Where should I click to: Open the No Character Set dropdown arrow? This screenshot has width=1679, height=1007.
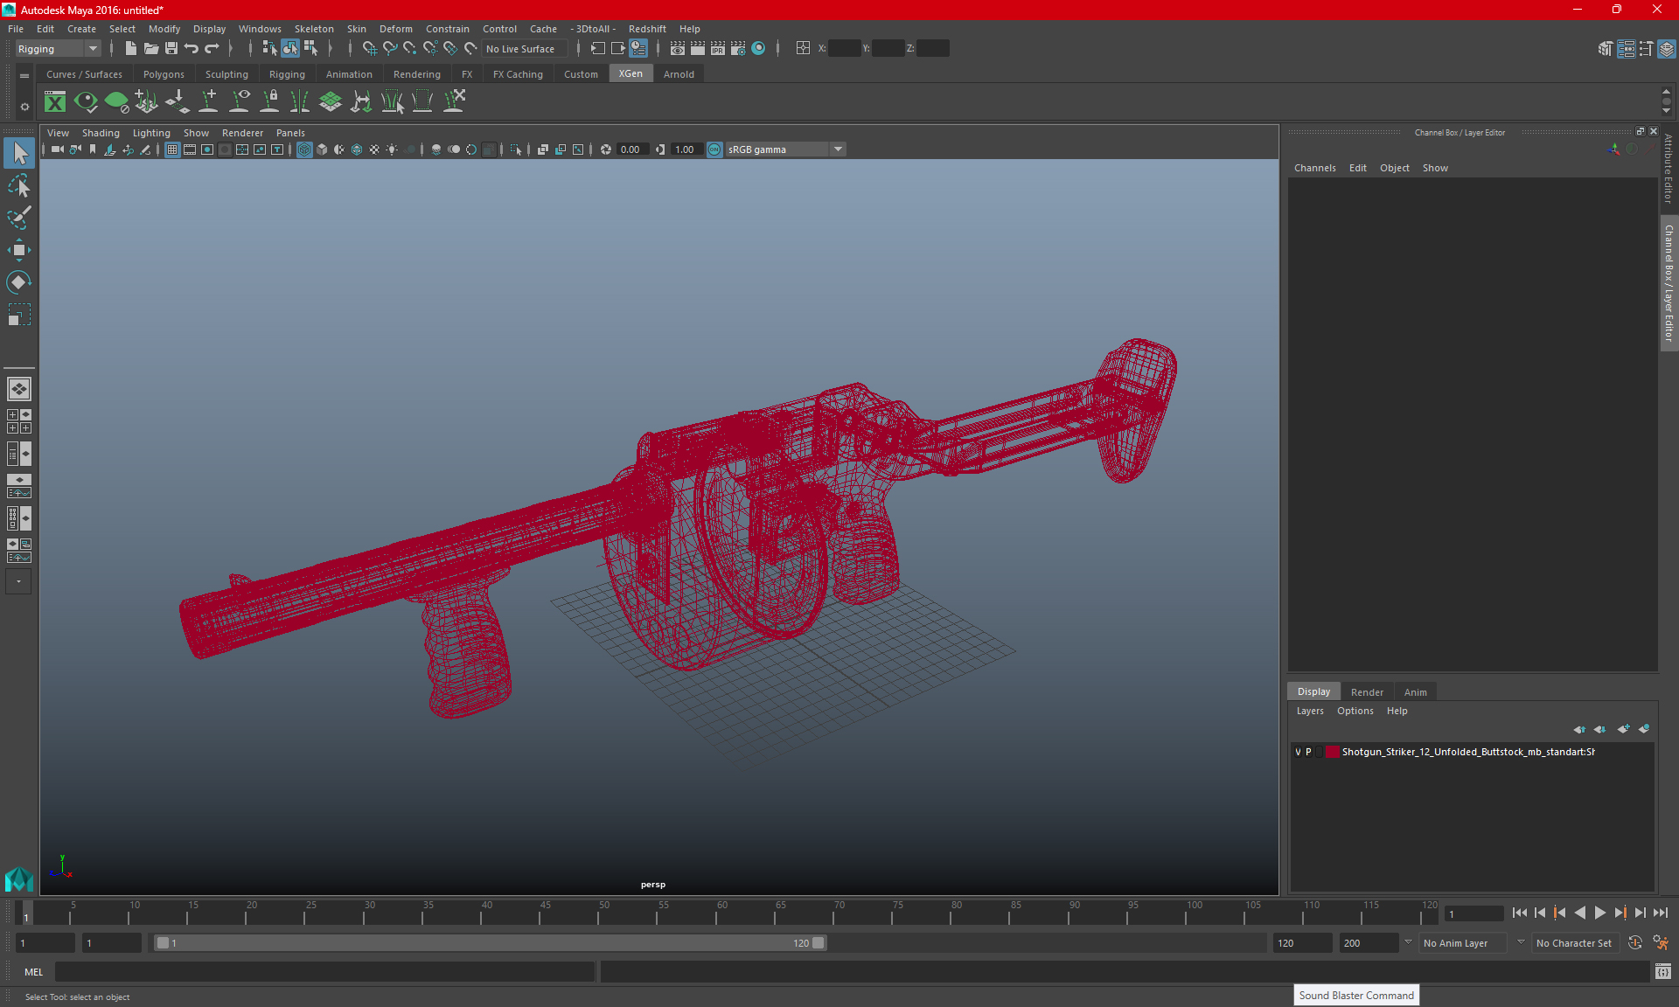coord(1521,942)
